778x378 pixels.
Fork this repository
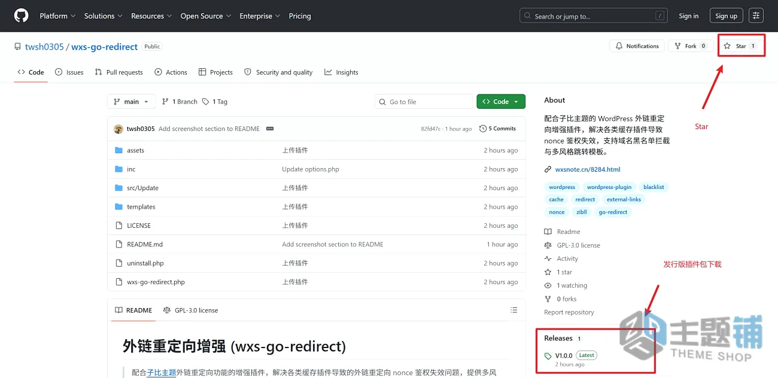691,46
